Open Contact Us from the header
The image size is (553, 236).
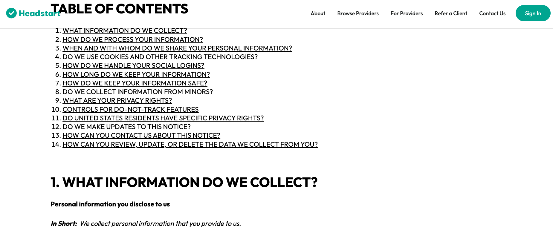coord(492,13)
